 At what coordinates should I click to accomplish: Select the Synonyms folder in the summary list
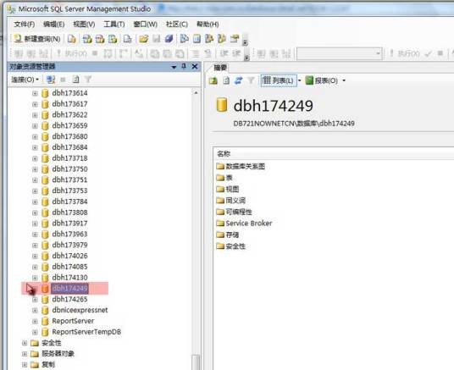230,201
